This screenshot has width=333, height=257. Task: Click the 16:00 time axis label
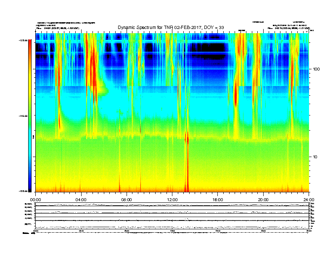tap(218, 200)
